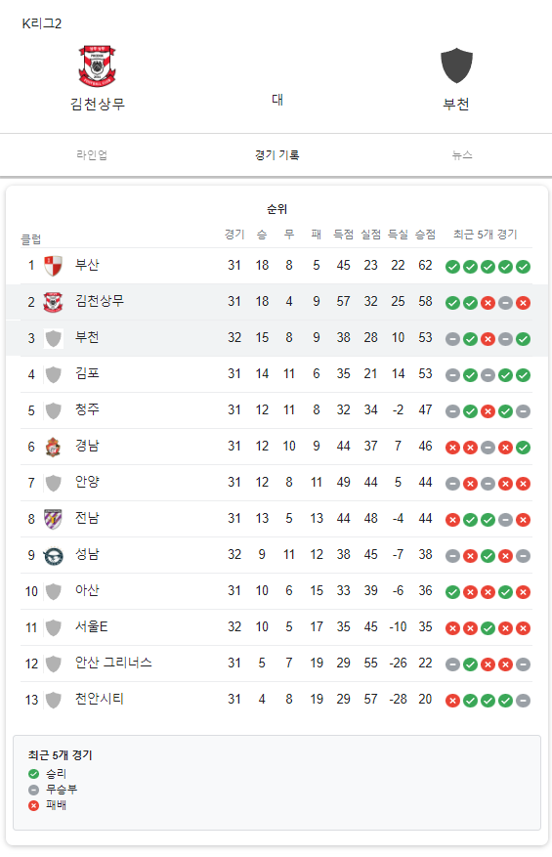Viewport: 552px width, 857px height.
Task: Click the 안양 team name
Action: pos(87,482)
